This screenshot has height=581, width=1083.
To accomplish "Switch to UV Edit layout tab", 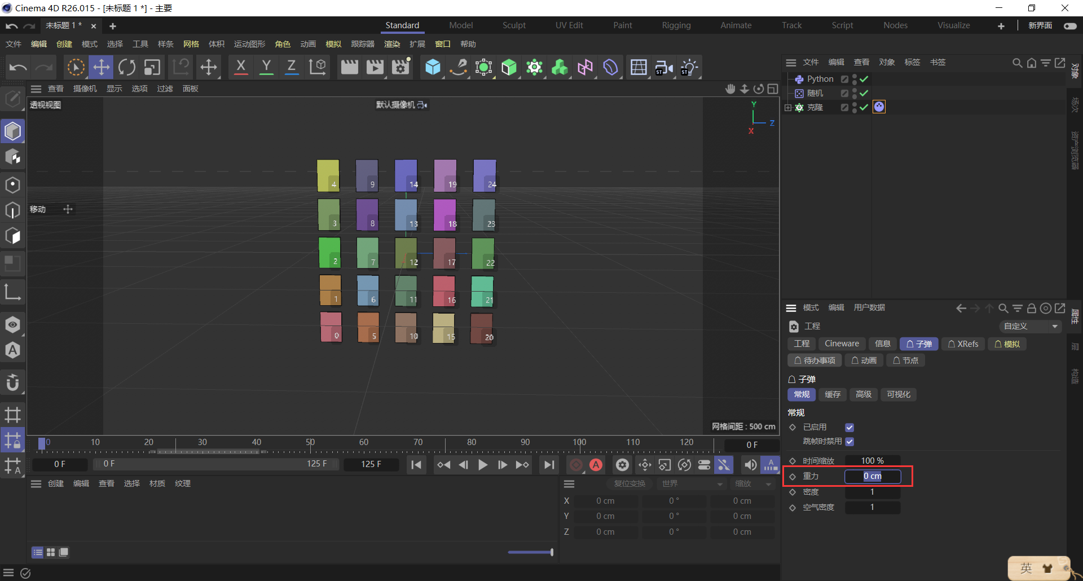I will pyautogui.click(x=569, y=25).
